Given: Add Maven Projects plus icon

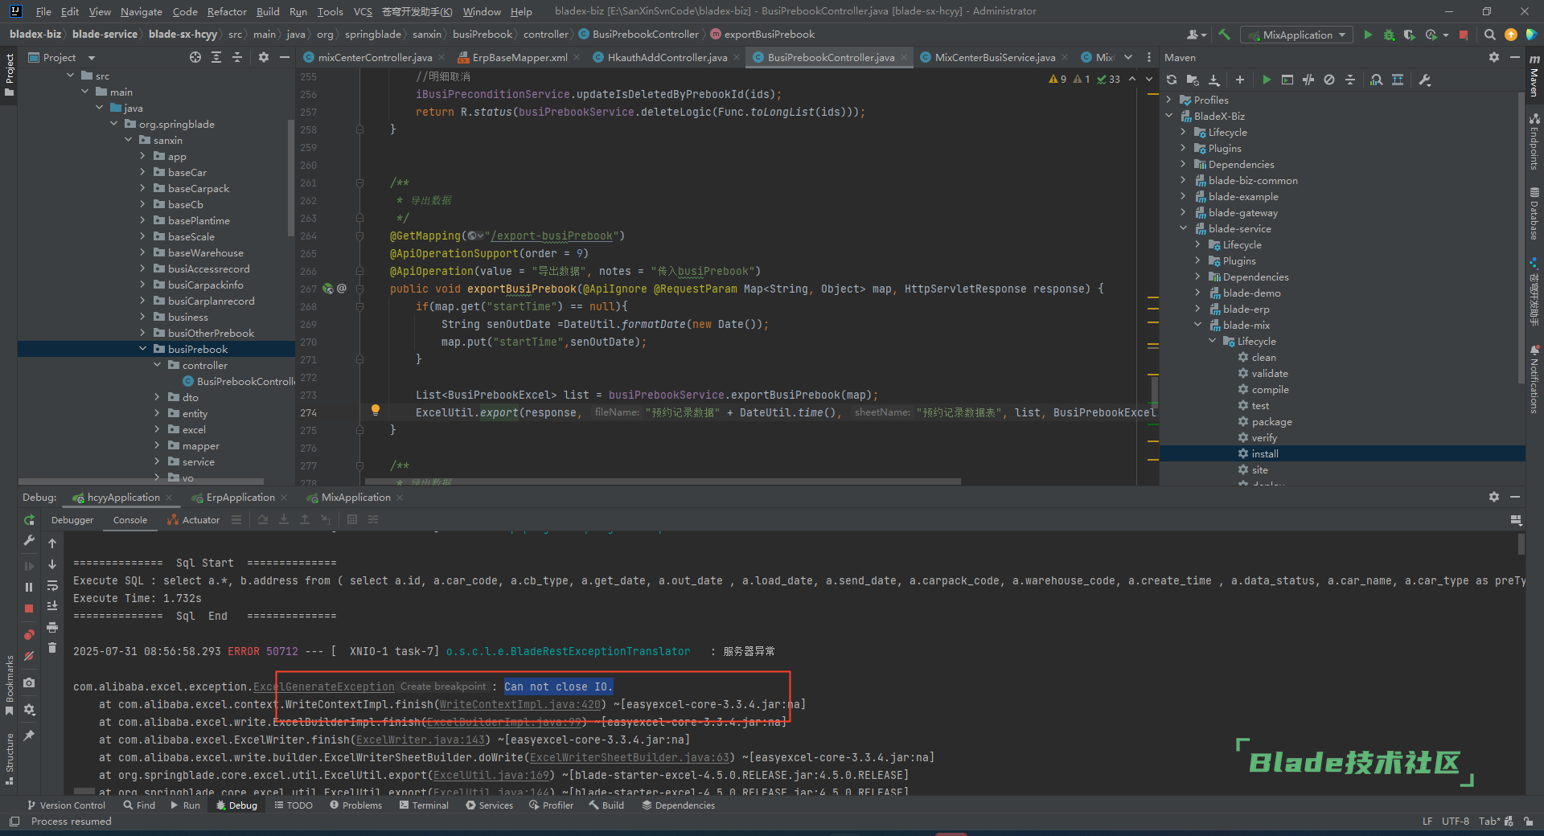Looking at the screenshot, I should click(x=1239, y=80).
